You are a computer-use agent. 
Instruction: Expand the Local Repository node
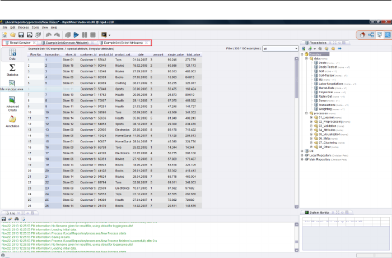pos(303,154)
